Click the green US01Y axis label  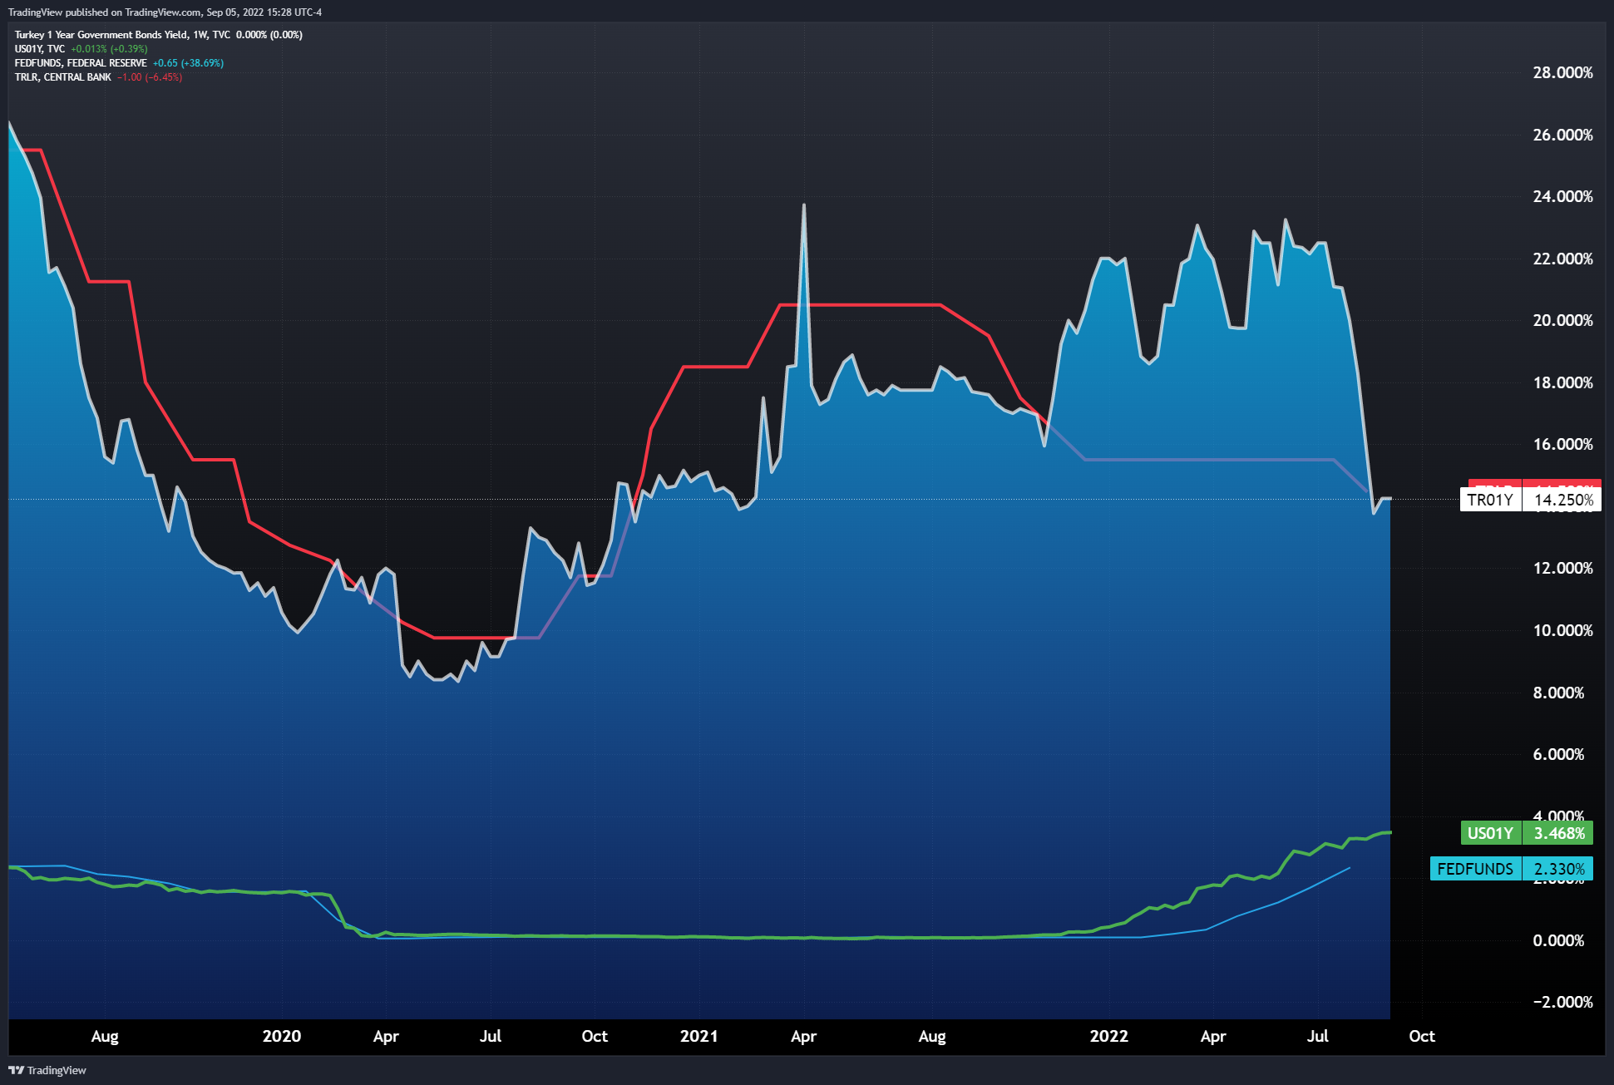click(1490, 833)
